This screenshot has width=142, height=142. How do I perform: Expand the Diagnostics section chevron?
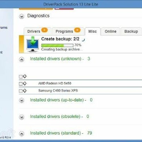coord(22,16)
